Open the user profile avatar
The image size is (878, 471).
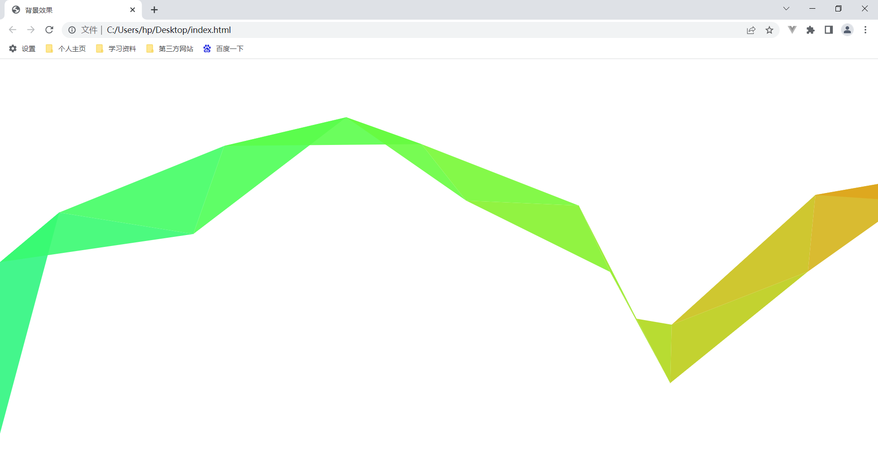coord(847,30)
